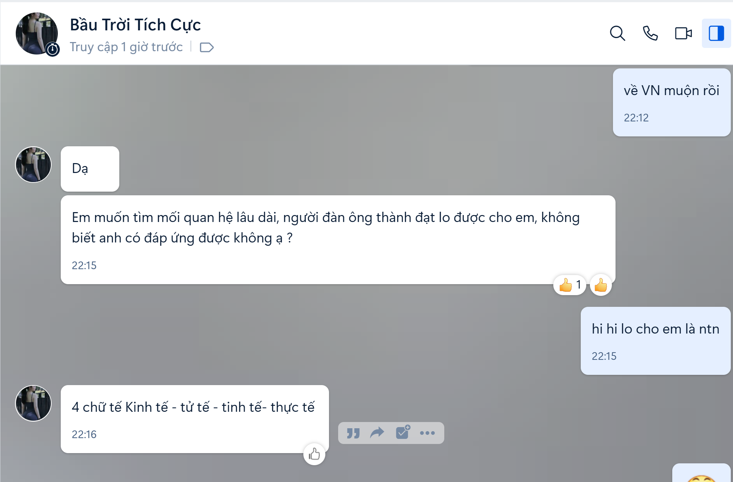
Task: Quote the '4 chữ tế' message
Action: [x=353, y=433]
